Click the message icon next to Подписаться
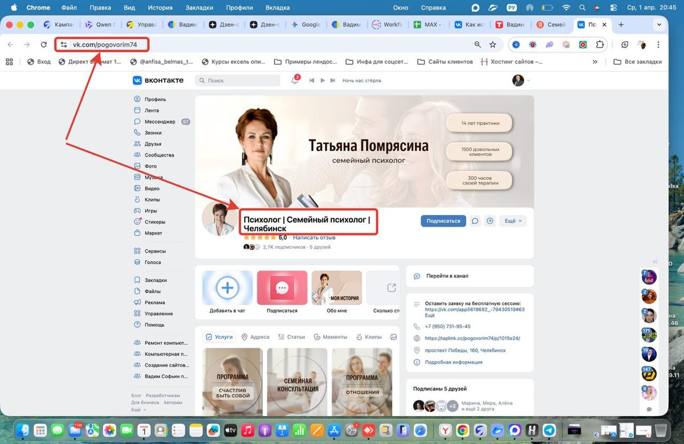The width and height of the screenshot is (684, 444). 475,221
